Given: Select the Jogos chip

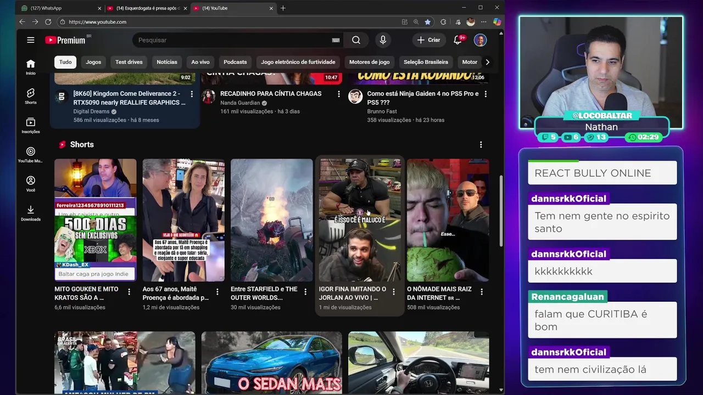Looking at the screenshot, I should click(93, 62).
